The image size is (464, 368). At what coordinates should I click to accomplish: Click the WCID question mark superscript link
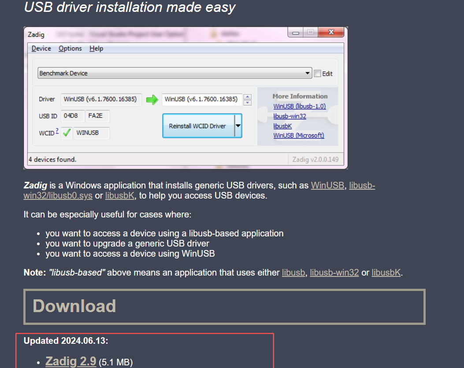point(57,131)
